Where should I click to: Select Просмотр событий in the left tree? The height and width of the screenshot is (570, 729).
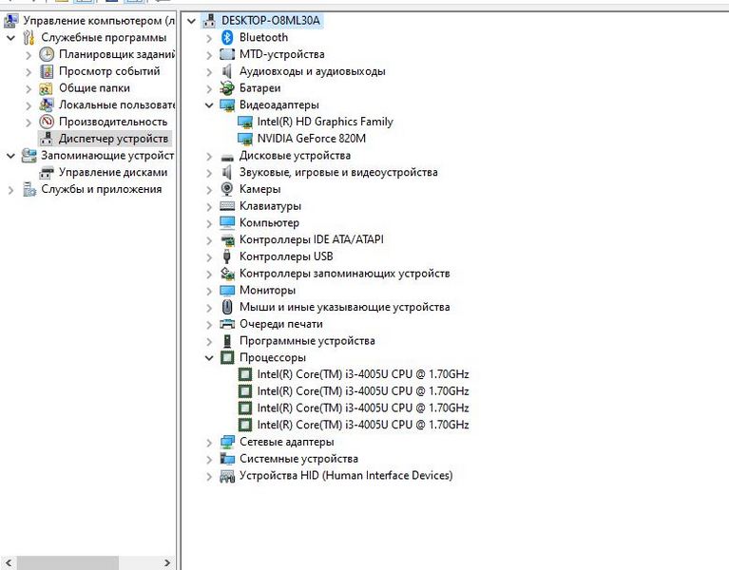(x=108, y=71)
